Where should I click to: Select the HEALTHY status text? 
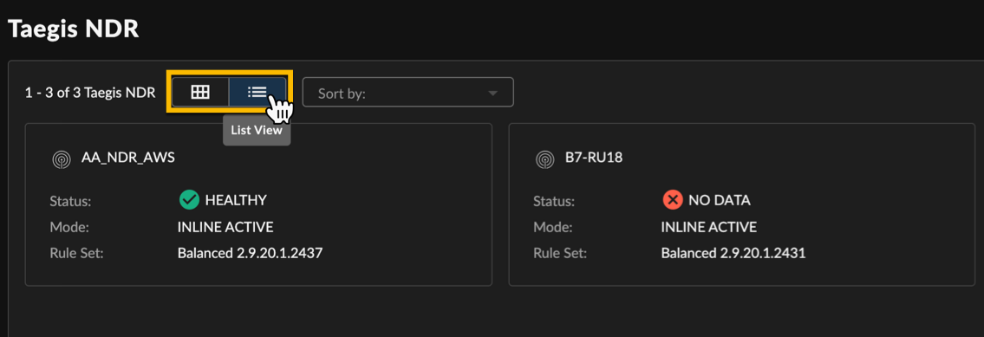tap(236, 200)
